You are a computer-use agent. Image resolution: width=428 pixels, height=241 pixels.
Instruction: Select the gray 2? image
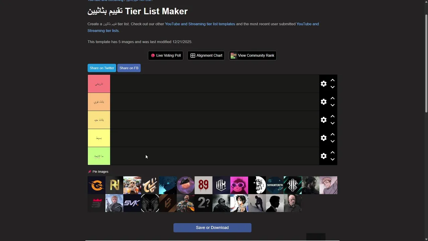point(203,203)
